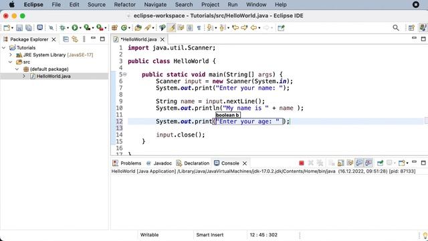
Task: Toggle Link with Editor in Package Explorer
Action: tap(75, 39)
